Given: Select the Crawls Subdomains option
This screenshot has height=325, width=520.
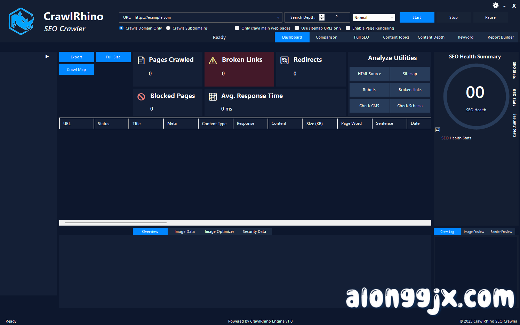Looking at the screenshot, I should (168, 28).
